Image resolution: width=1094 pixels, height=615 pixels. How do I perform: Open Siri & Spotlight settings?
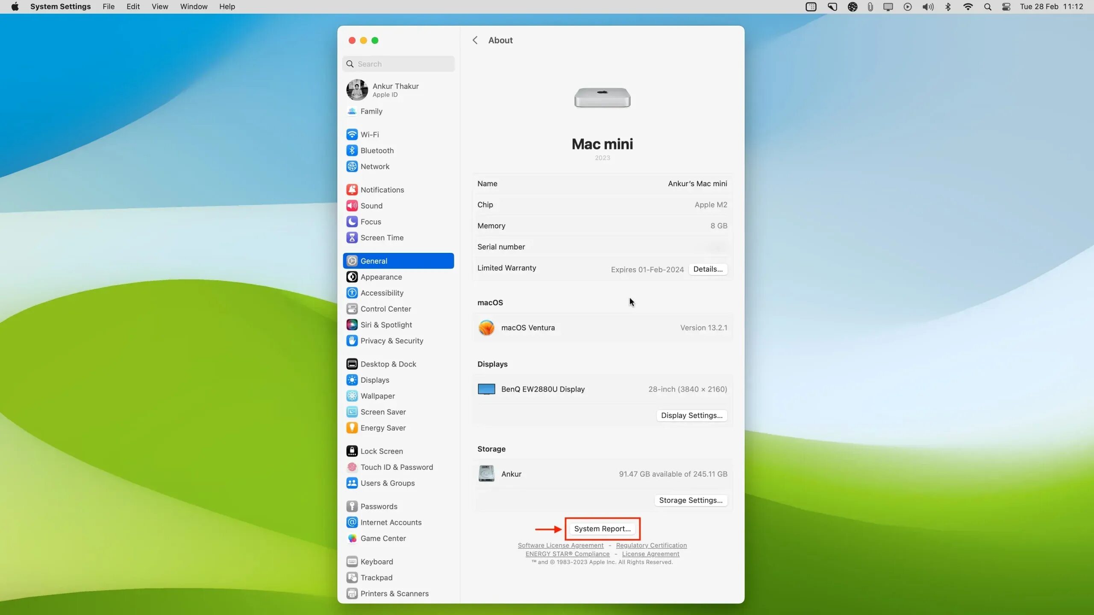[x=385, y=325]
